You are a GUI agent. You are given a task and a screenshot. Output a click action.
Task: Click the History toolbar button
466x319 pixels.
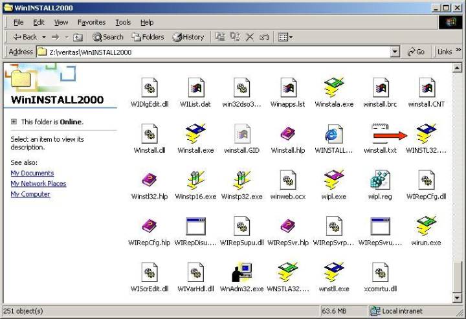188,37
